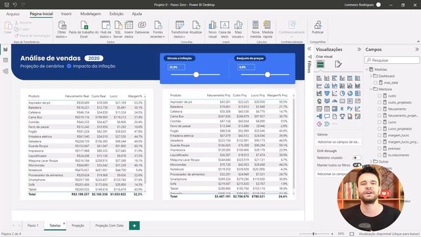421x237 pixels.
Task: Select the R script visual
Action: [342, 109]
